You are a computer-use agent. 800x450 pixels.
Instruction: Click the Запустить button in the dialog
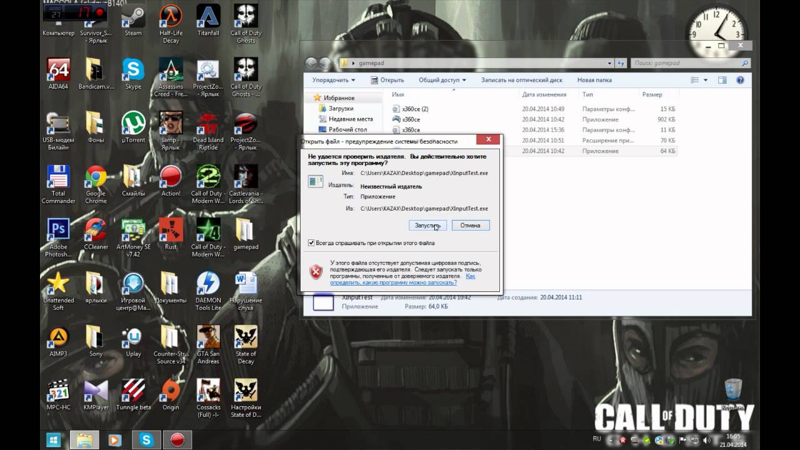point(428,225)
